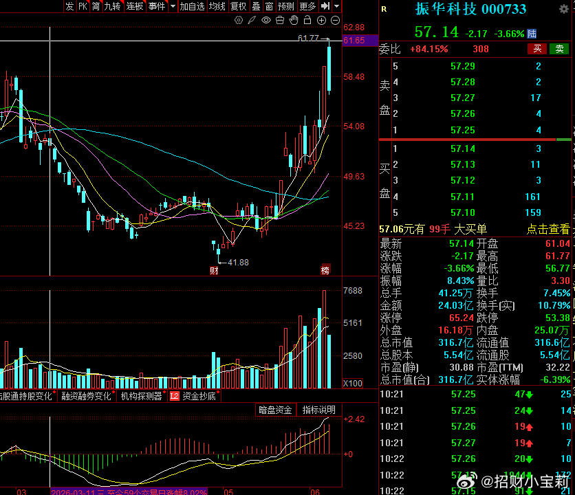Screen dimensions: 575x495
Task: Toggle 复权 price adjustment
Action: [x=239, y=6]
